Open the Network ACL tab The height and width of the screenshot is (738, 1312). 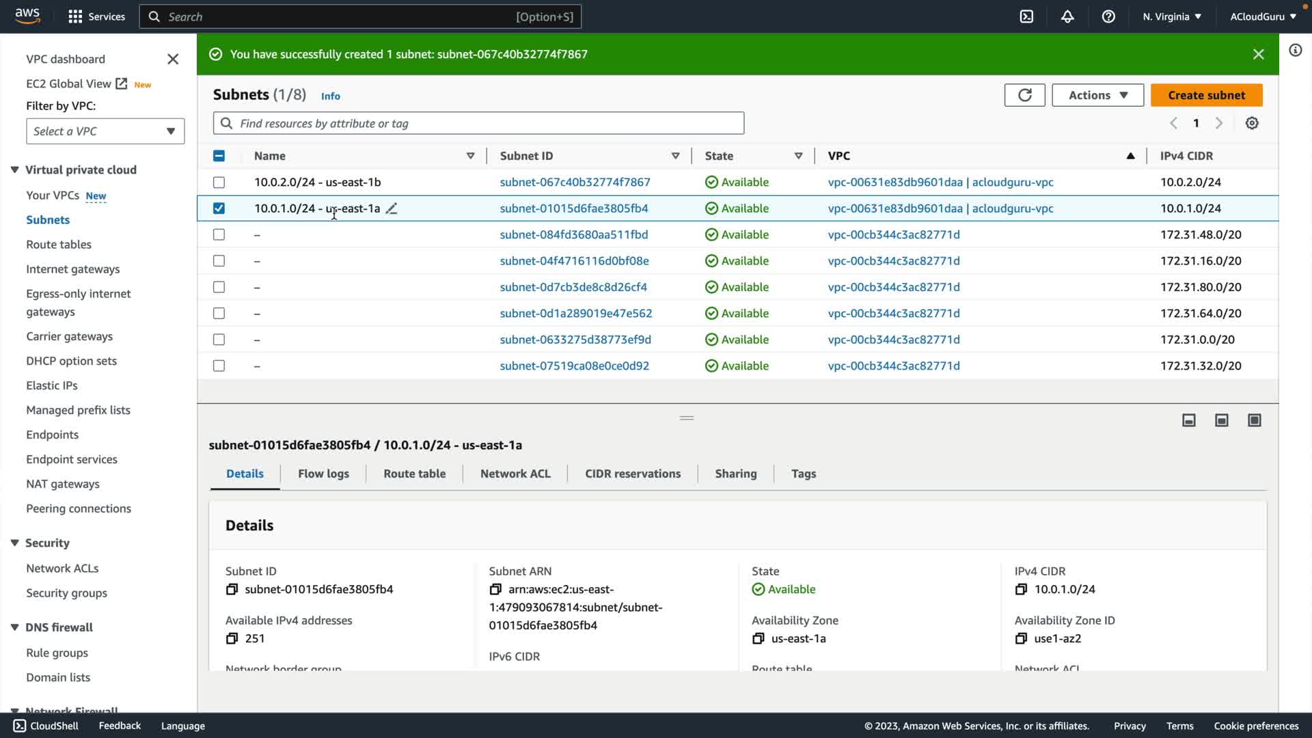click(x=515, y=474)
